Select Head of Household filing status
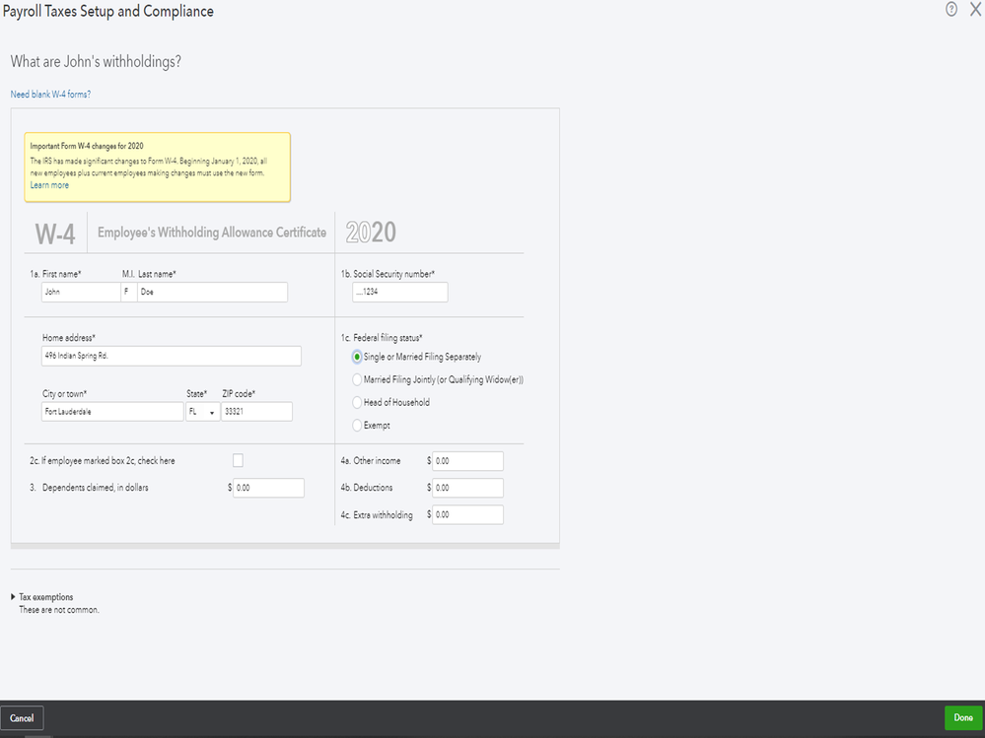The image size is (985, 738). click(357, 402)
